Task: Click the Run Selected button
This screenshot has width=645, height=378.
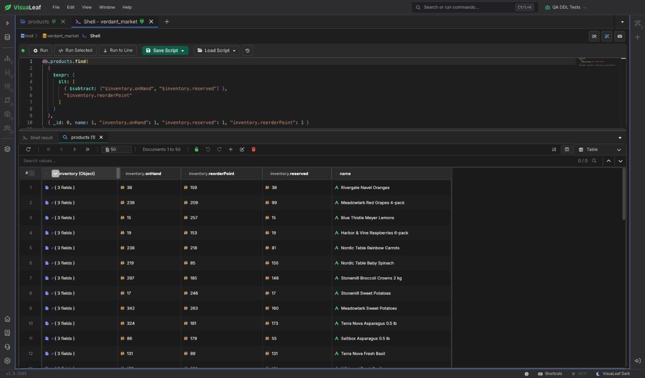Action: coord(75,51)
